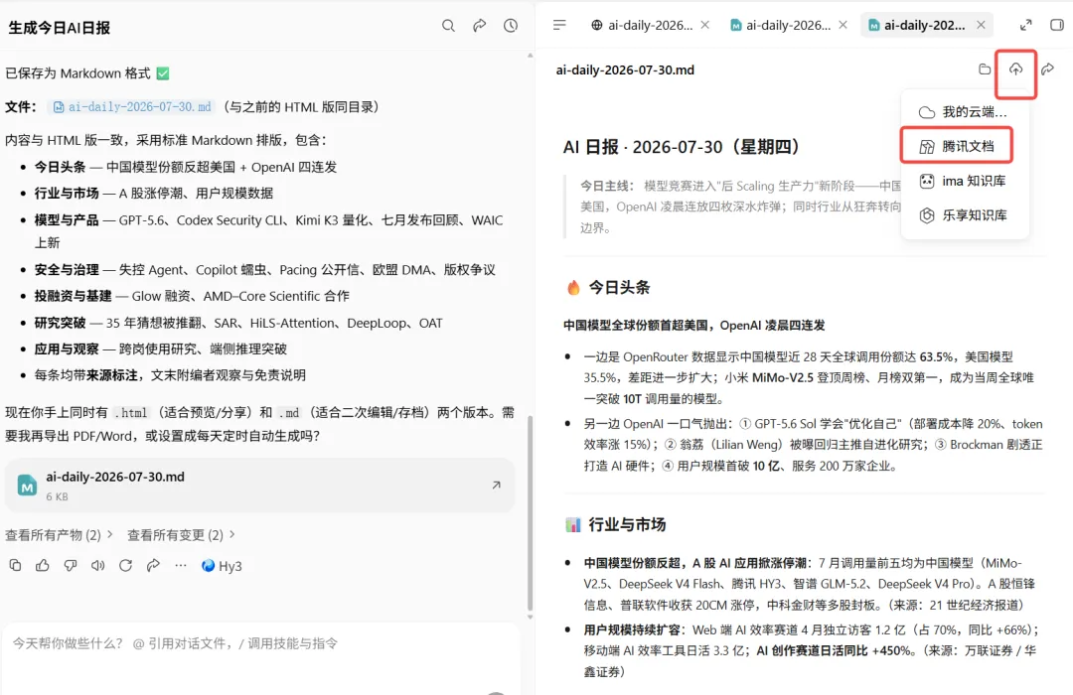Image resolution: width=1073 pixels, height=695 pixels.
Task: Click the 安全与治理 bullet in chat
Action: pos(265,269)
